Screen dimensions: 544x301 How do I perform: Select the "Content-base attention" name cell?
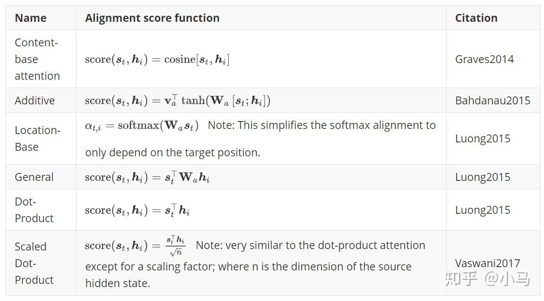point(37,59)
